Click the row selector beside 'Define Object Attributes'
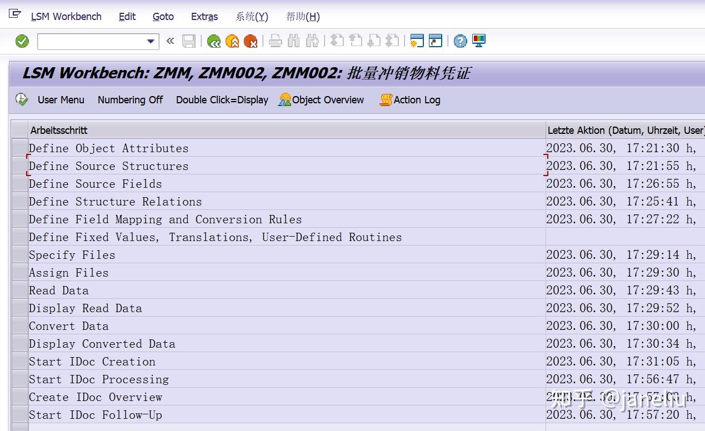Screen dimensions: 705x431 (20, 148)
